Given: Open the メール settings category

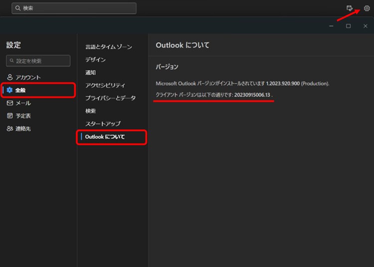Looking at the screenshot, I should click(x=38, y=103).
